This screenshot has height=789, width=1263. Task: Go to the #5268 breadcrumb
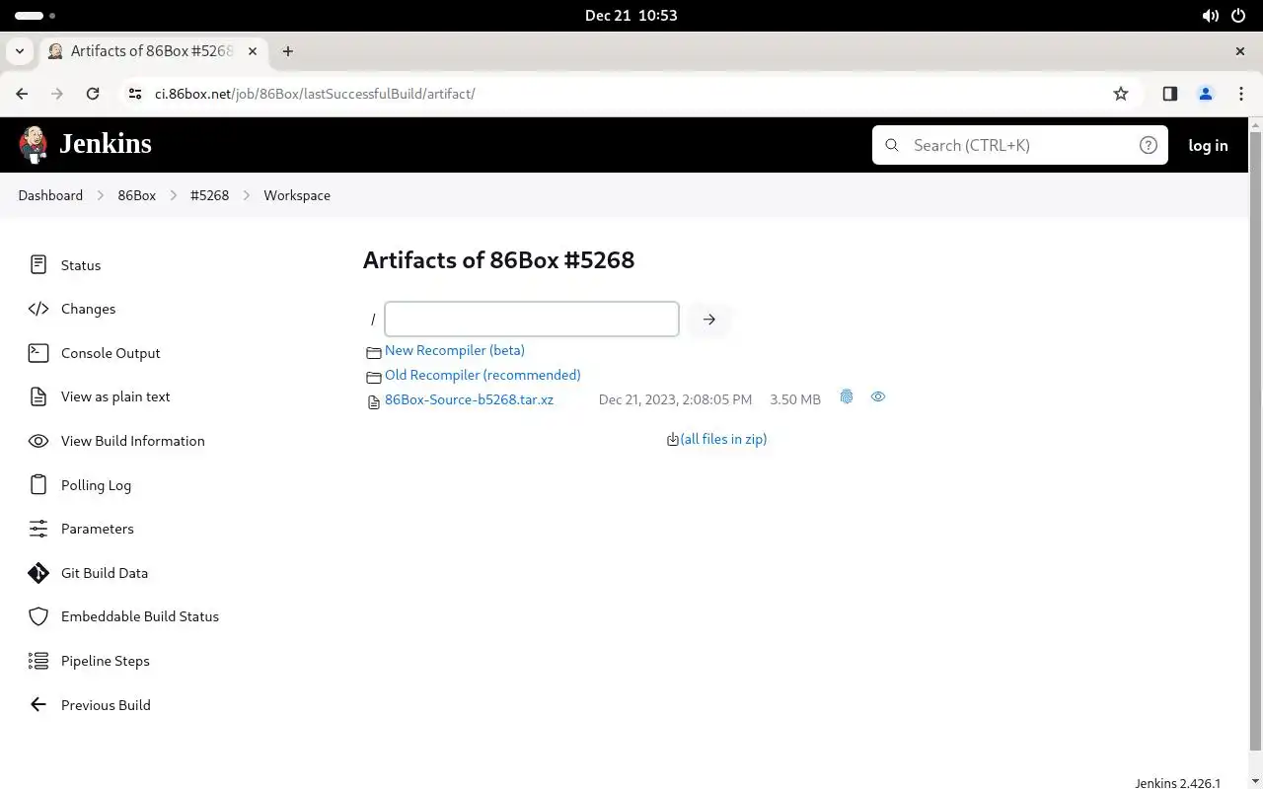click(209, 195)
